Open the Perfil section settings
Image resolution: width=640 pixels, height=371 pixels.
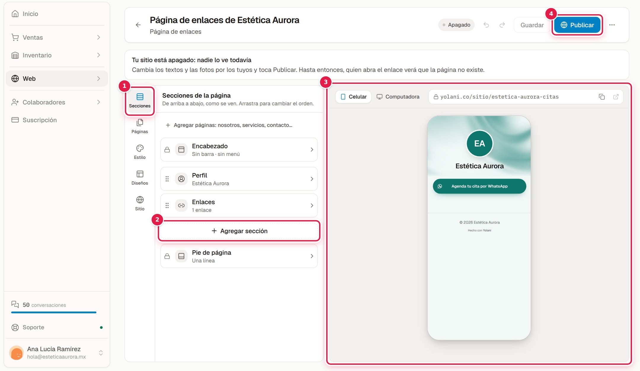pos(239,179)
